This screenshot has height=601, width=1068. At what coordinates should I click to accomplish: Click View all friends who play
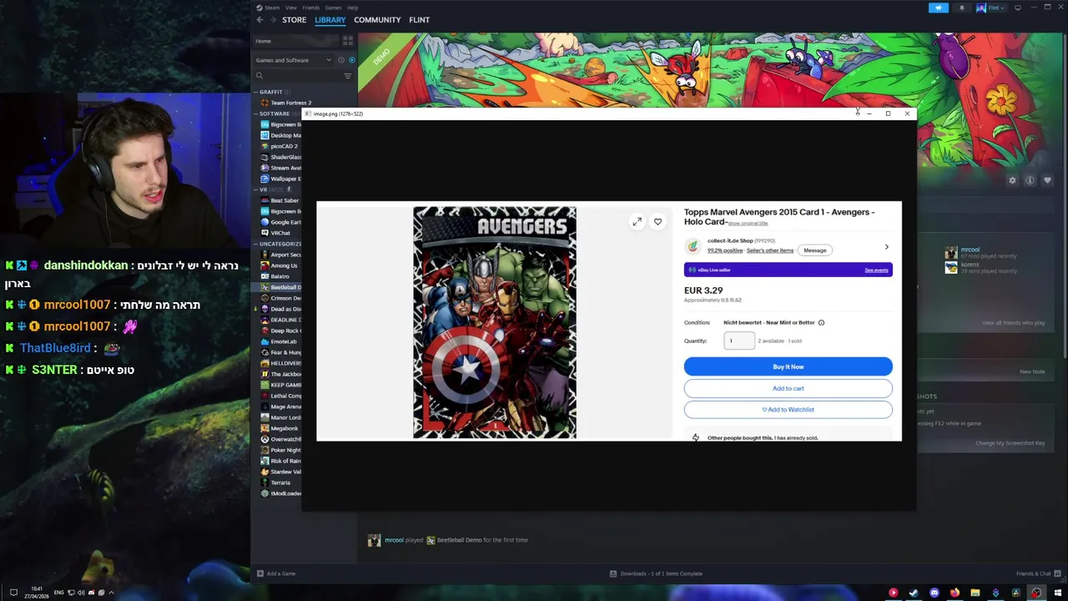1013,323
